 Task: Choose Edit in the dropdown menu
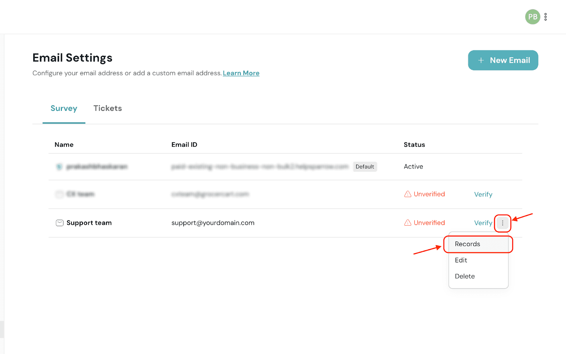(x=461, y=260)
